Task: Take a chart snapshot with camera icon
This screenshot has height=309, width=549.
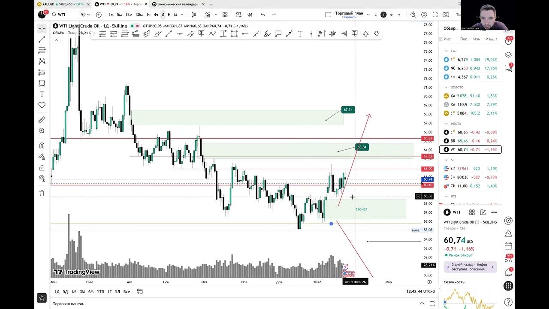Action: [x=446, y=15]
